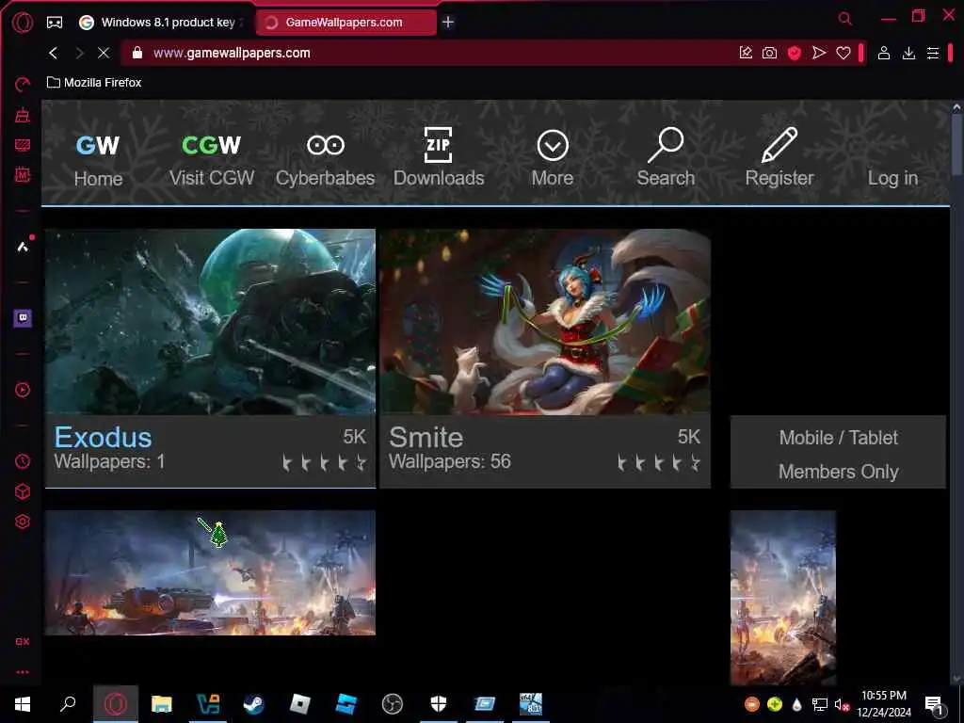This screenshot has width=964, height=723.
Task: Open the Visit CGW menu item
Action: (212, 160)
